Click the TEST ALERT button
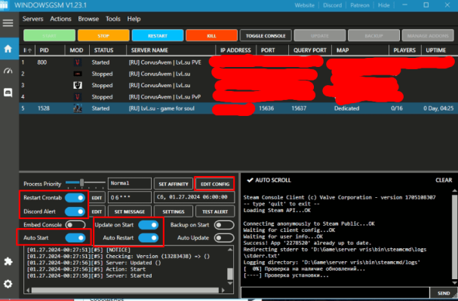Screen dimensions: 458x301 coord(215,211)
